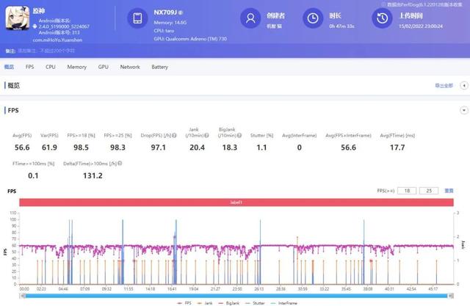Viewport: 470px width, 306px height.
Task: Click the creator user profile icon
Action: point(250,18)
